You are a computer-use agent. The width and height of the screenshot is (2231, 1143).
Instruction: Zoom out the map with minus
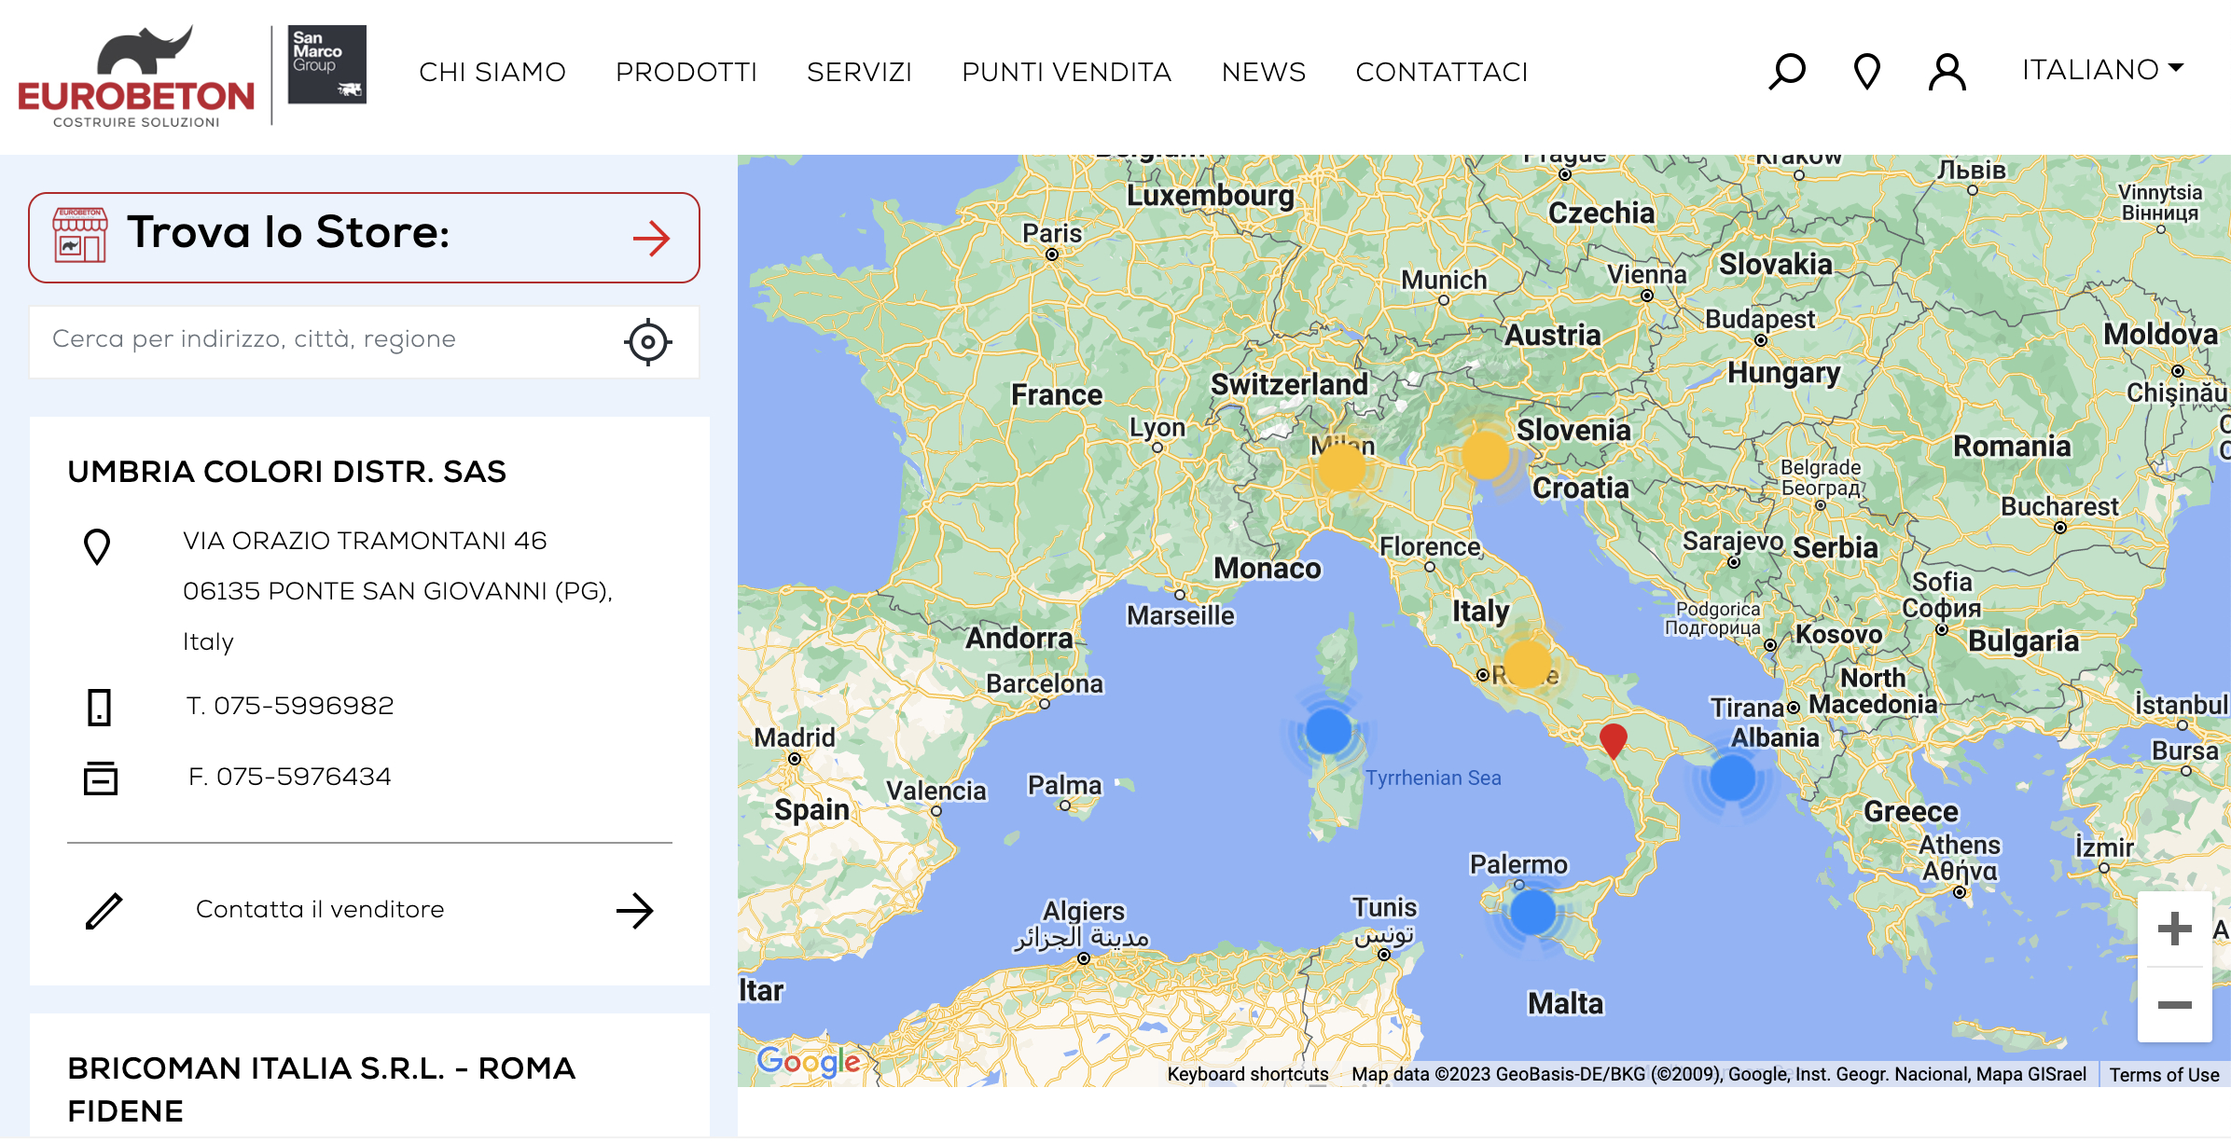(2174, 1004)
